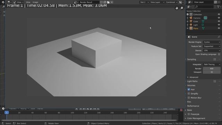222x125 pixels.
Task: Click the new image icon in header
Action: point(105,2)
